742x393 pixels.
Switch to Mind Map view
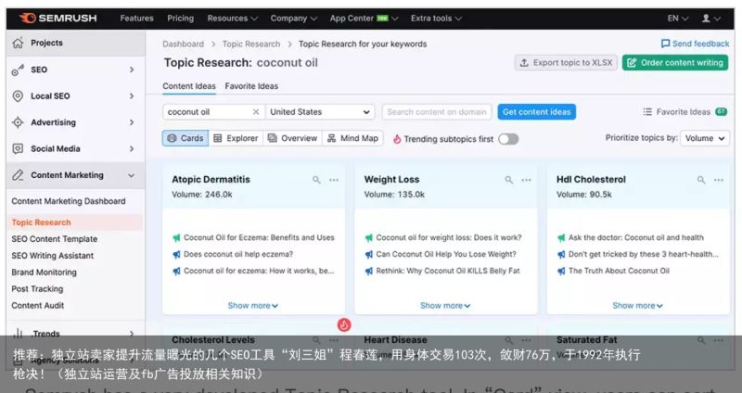tap(352, 138)
